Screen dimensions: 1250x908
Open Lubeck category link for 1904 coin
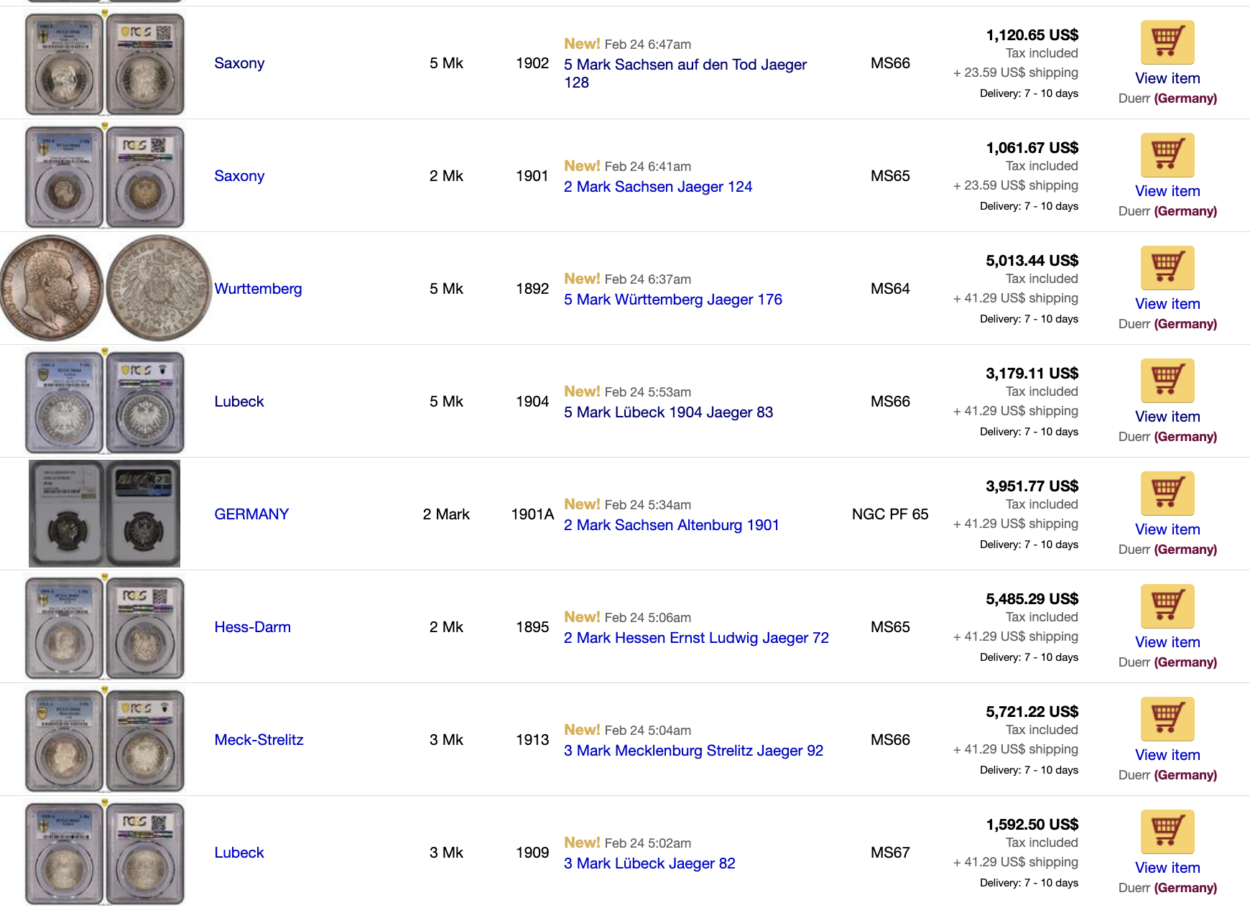[239, 402]
